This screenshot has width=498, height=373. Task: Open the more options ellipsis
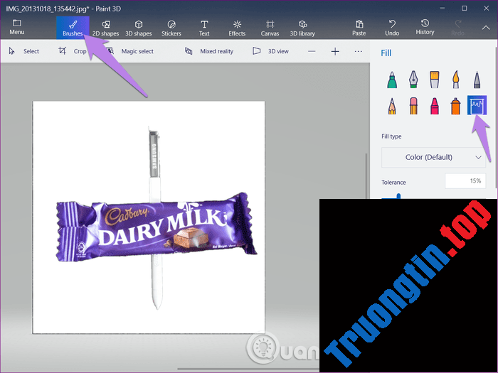tap(359, 51)
